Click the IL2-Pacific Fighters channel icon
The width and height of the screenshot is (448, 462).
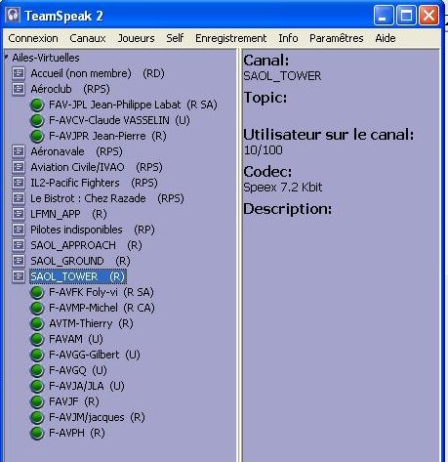19,183
